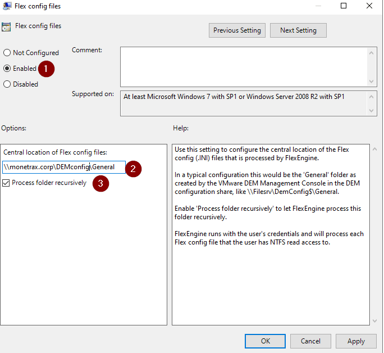Minimize the Flex config files dialog
The image size is (384, 353).
318,6
